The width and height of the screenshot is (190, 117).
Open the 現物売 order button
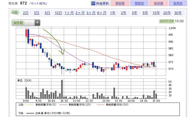[x=139, y=3]
